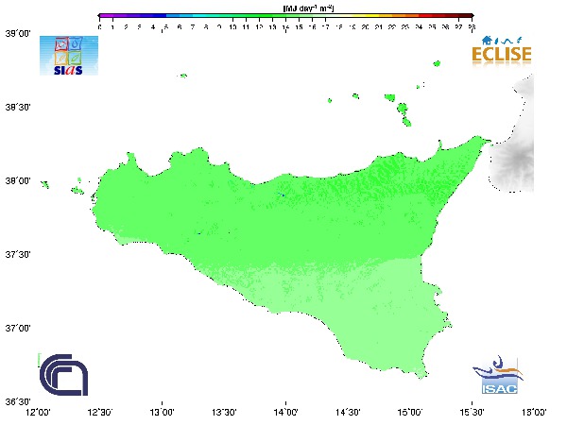Viewport: 567px width, 425px height.
Task: Click the purple end of the colorbar
Action: tap(105, 16)
